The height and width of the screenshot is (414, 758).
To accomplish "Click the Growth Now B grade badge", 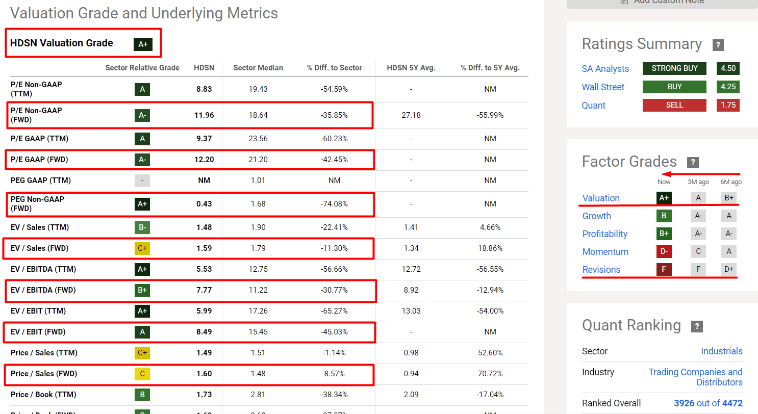I will [664, 216].
